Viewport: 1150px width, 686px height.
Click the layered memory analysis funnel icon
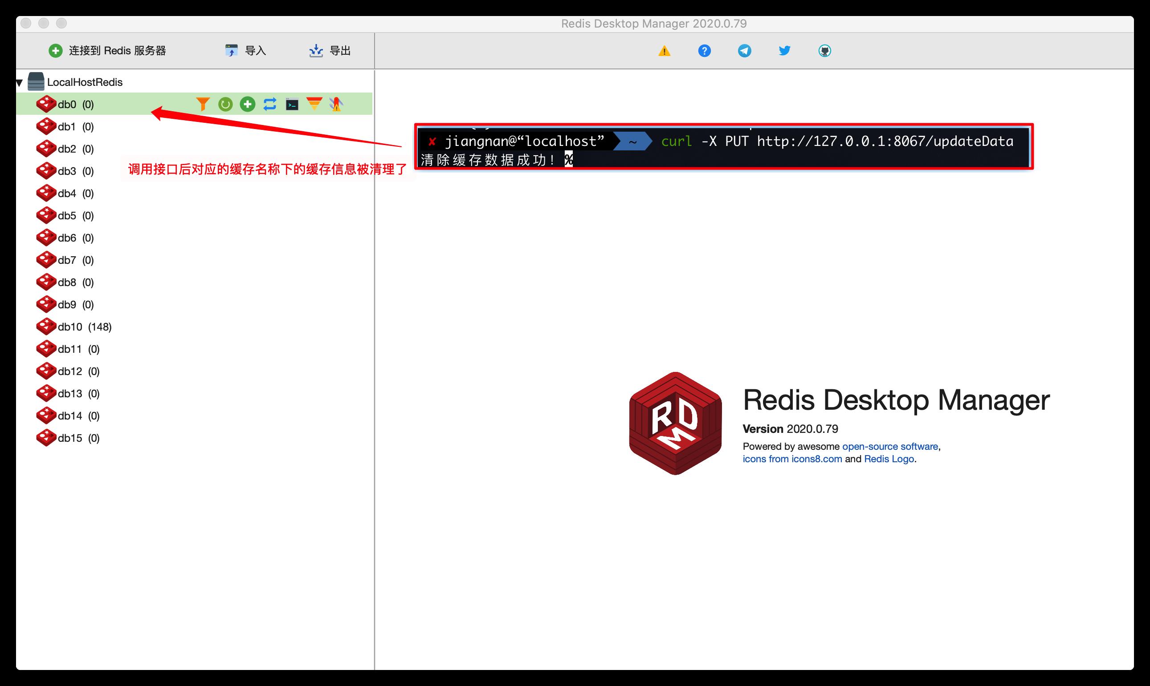tap(314, 104)
